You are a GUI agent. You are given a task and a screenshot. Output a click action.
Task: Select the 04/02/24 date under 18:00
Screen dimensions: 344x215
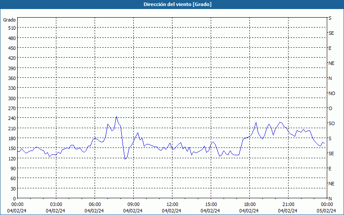pos(249,211)
